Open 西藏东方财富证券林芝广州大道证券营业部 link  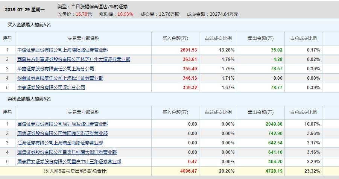pyautogui.click(x=74, y=59)
